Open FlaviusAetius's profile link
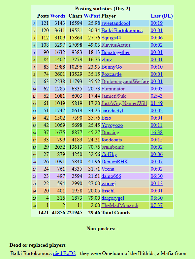This screenshot has height=259, width=195. click(116, 45)
